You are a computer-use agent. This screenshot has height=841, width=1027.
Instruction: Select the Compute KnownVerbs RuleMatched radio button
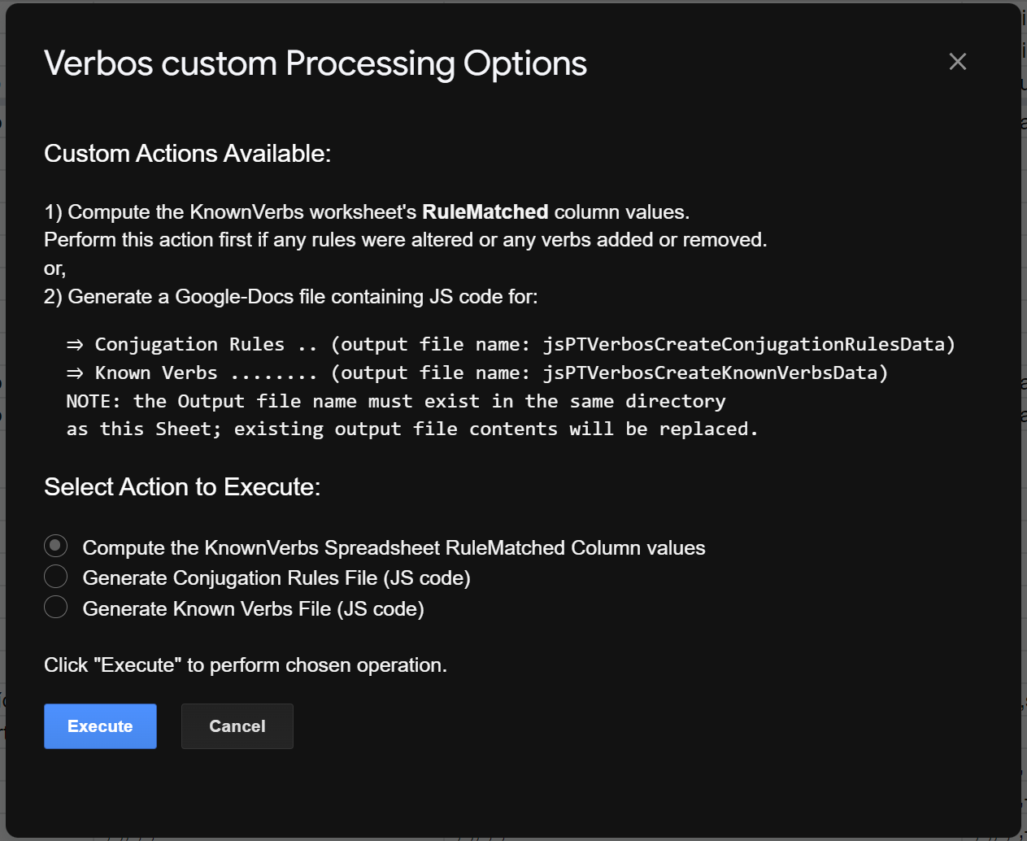tap(55, 546)
